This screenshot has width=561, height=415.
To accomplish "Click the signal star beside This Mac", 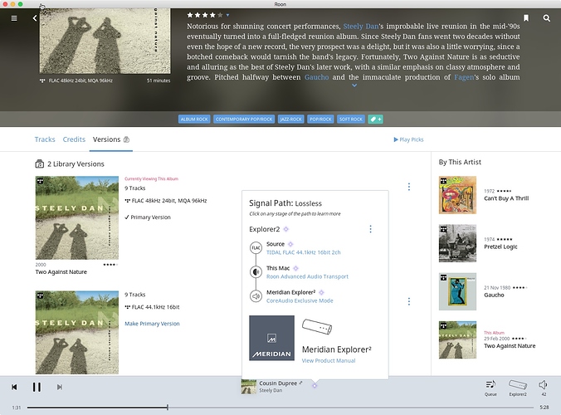I will click(x=296, y=268).
